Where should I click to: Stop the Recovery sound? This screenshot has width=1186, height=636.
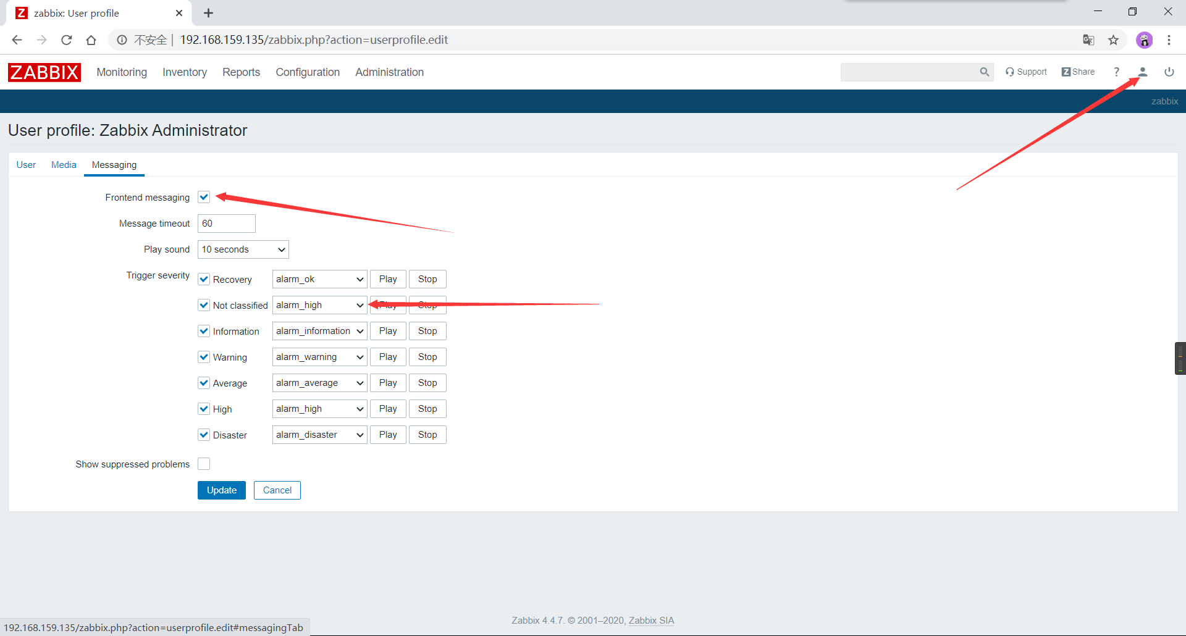(427, 279)
